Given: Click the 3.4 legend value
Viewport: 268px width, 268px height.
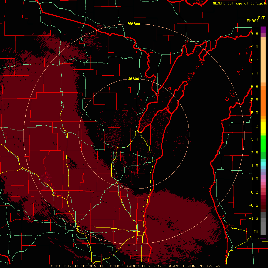Looking at the screenshot, I should tap(255, 139).
